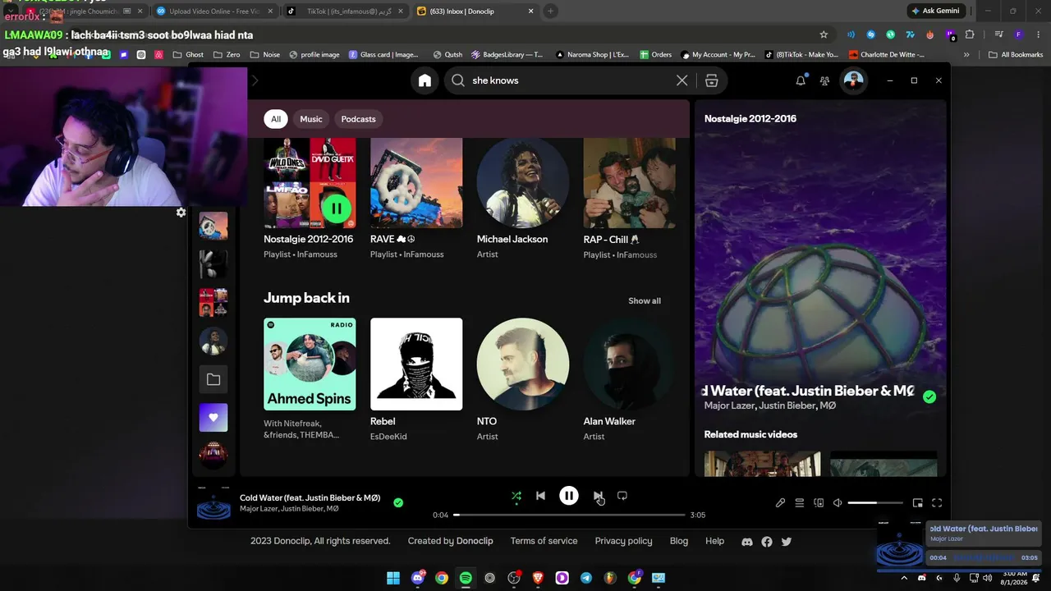Toggle saved check in Now Playing panel

[x=929, y=396]
